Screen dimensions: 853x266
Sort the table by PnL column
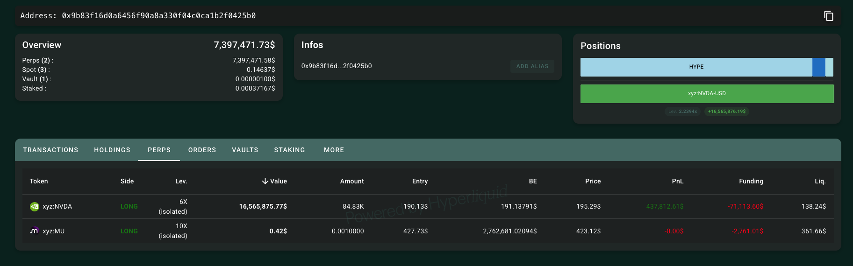(677, 181)
